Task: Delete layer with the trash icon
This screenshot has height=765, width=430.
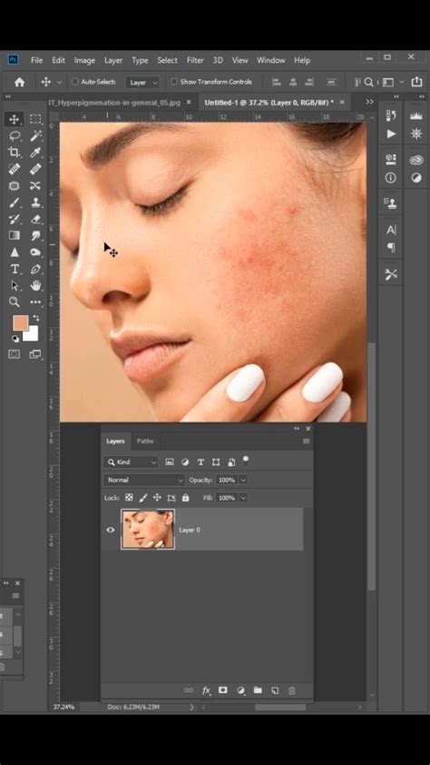Action: [x=292, y=690]
